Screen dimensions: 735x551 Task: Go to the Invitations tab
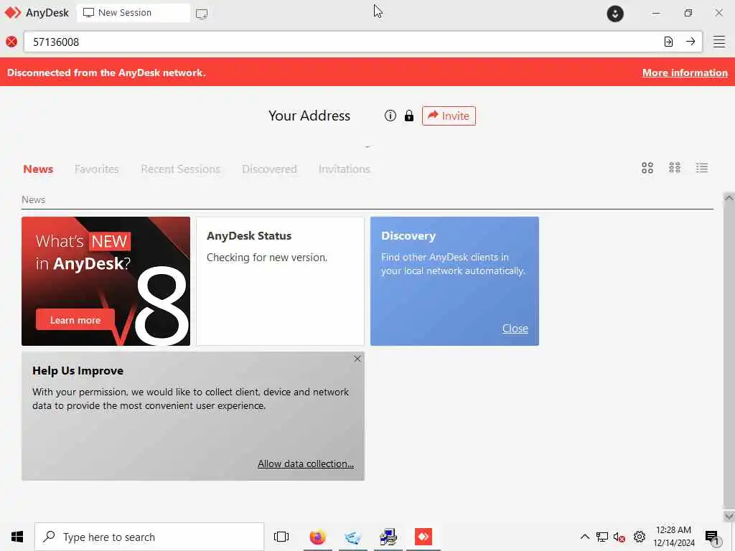click(x=345, y=169)
